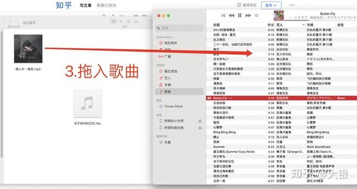Image resolution: width=357 pixels, height=189 pixels.
Task: Sort songs by 标题 column header
Action: click(x=217, y=25)
